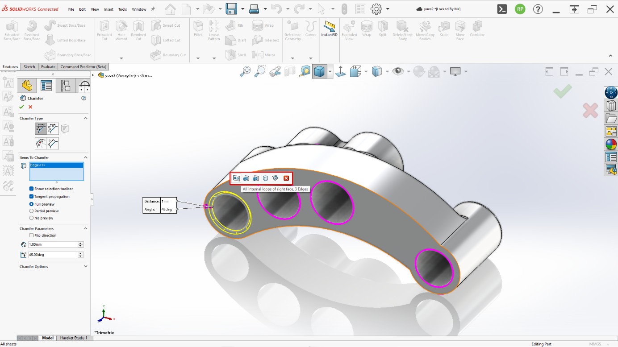This screenshot has height=347, width=618.
Task: Click the eye-shaped Hide/Show Items icon
Action: click(398, 71)
